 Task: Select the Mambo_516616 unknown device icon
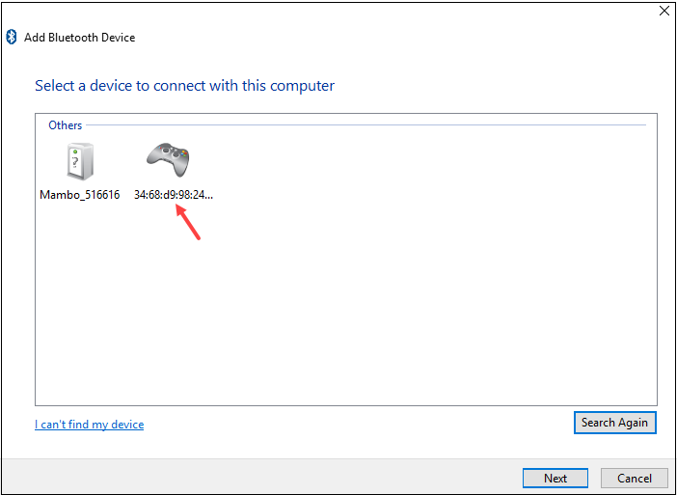pyautogui.click(x=79, y=161)
